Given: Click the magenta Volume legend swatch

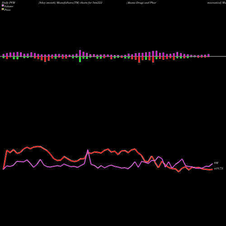Looking at the screenshot, I should click(x=3, y=6).
